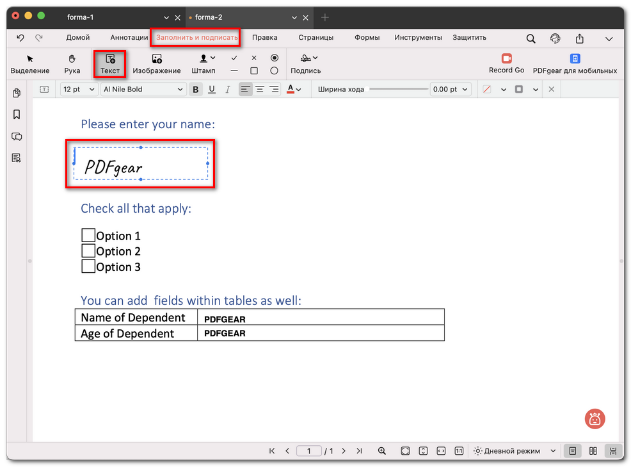Viewport: 631px width, 467px height.
Task: Expand the Al Nile Bold font list
Action: click(x=143, y=90)
